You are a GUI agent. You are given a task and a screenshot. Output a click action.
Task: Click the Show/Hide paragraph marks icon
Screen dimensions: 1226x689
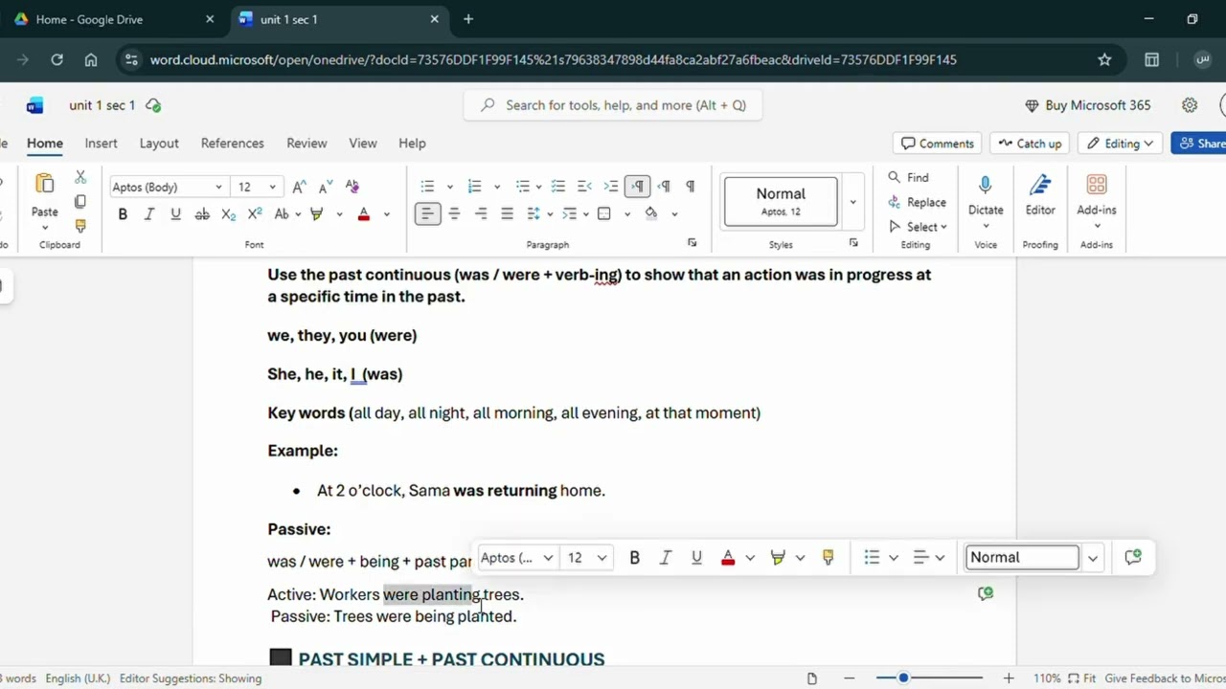click(x=691, y=187)
